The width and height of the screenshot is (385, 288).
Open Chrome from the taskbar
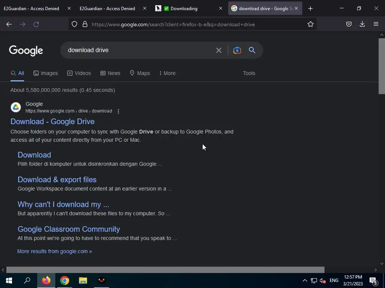(65, 280)
